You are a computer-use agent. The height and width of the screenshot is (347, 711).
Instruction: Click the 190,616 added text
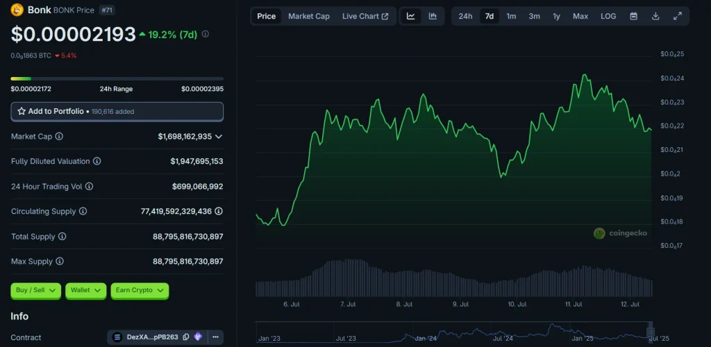click(x=113, y=112)
